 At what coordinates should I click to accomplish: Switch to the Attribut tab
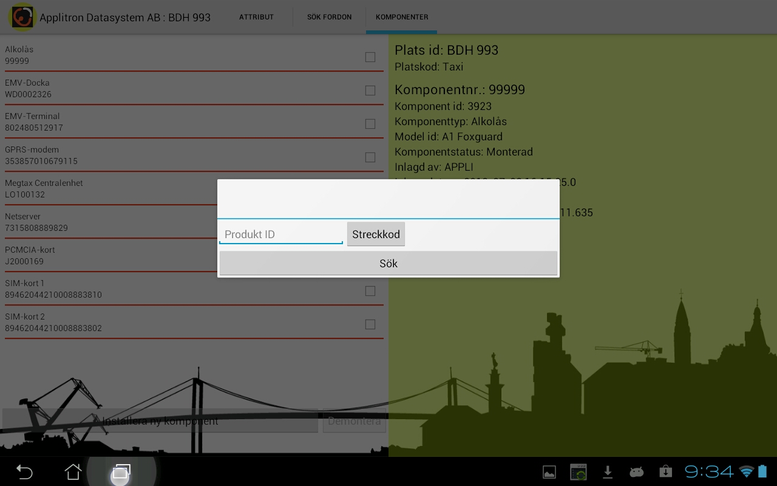[x=256, y=17]
